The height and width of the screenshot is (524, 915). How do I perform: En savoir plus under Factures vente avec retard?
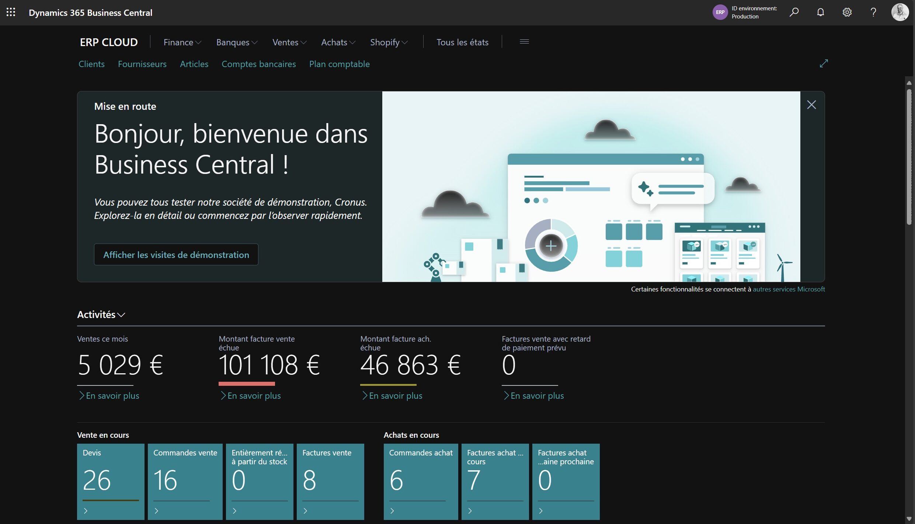pos(533,395)
